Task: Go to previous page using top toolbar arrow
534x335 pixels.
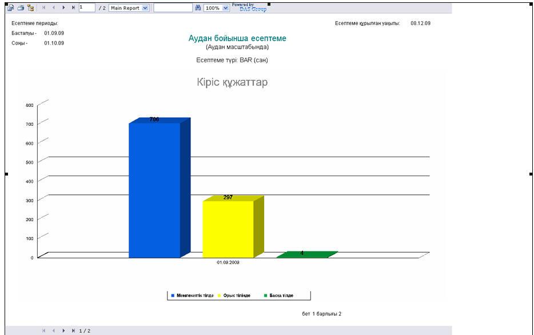Action: click(54, 7)
